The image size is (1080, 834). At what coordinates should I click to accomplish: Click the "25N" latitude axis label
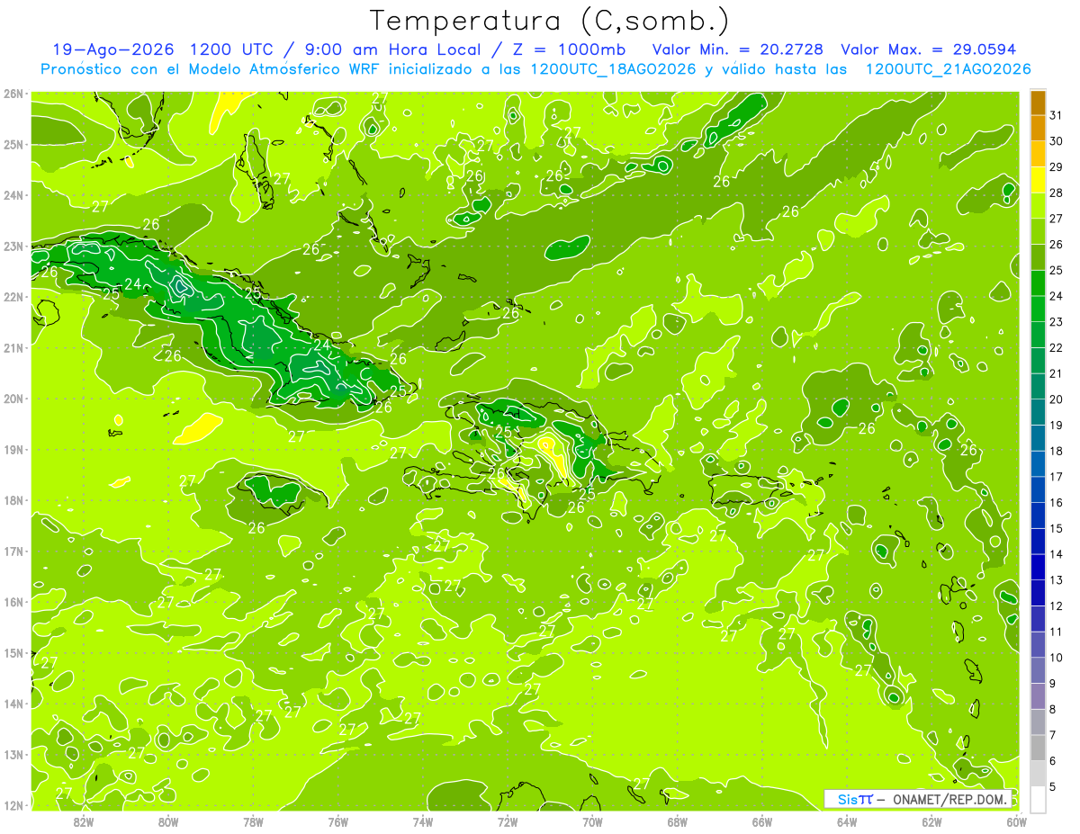(x=13, y=144)
